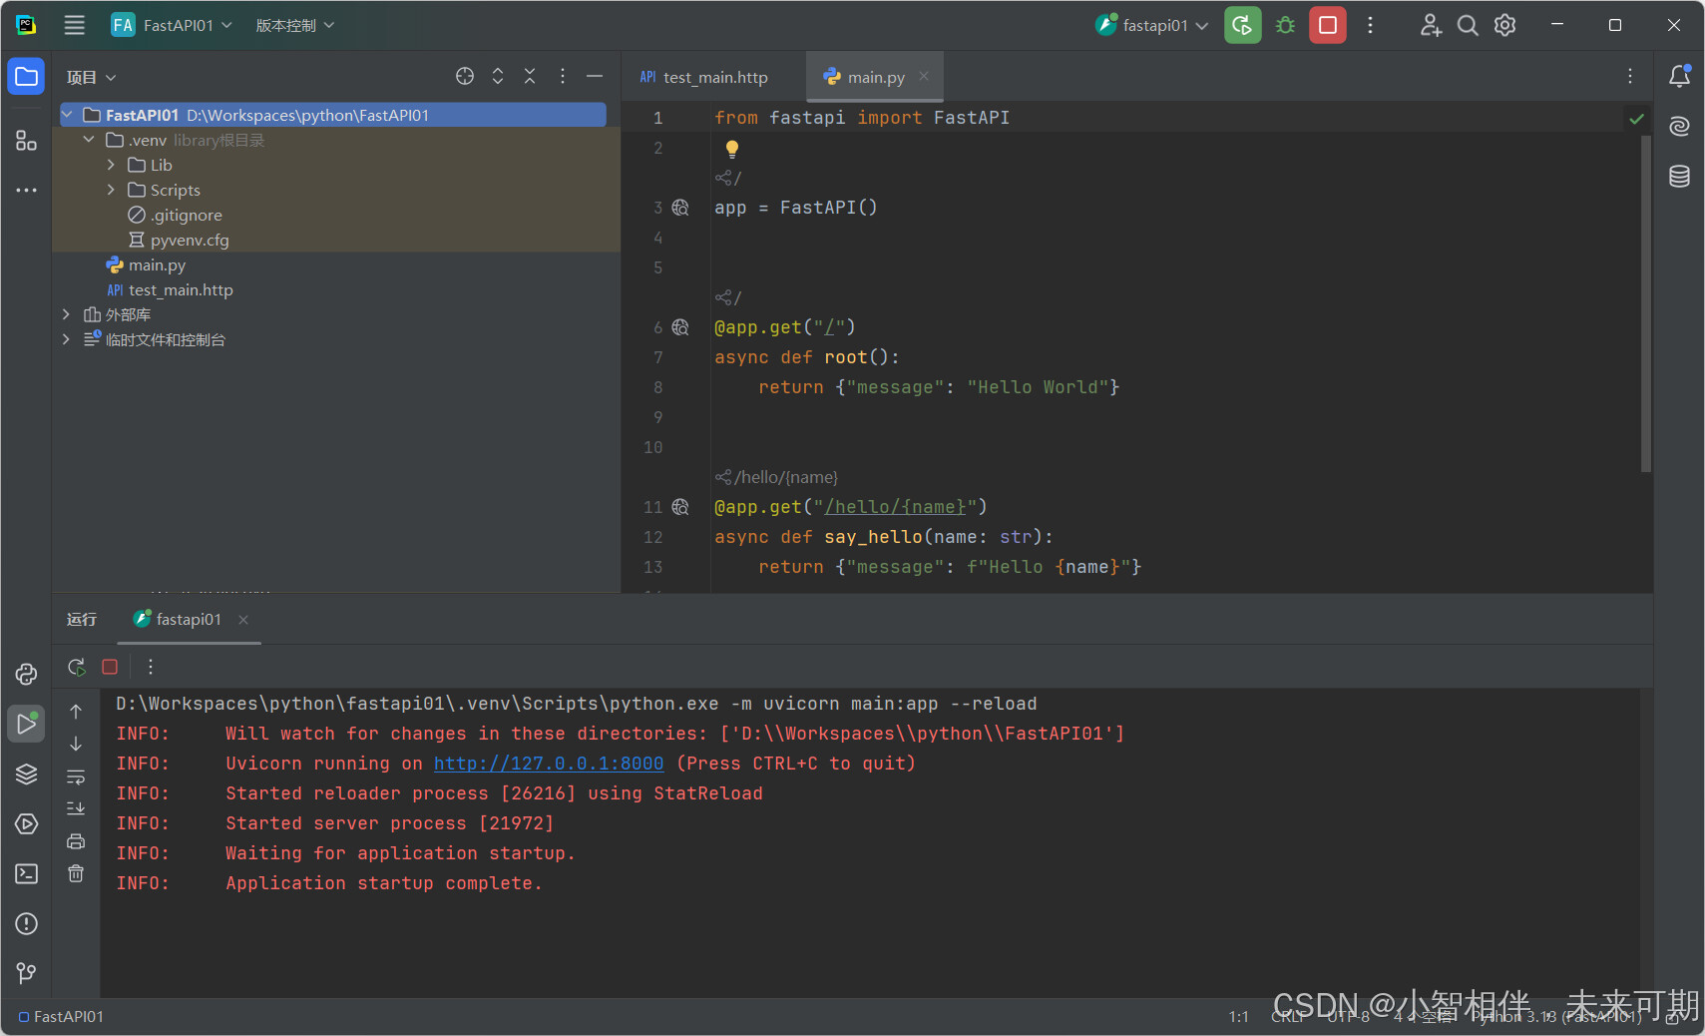Toggle scroll to end of console
The height and width of the screenshot is (1036, 1705).
pos(76,808)
